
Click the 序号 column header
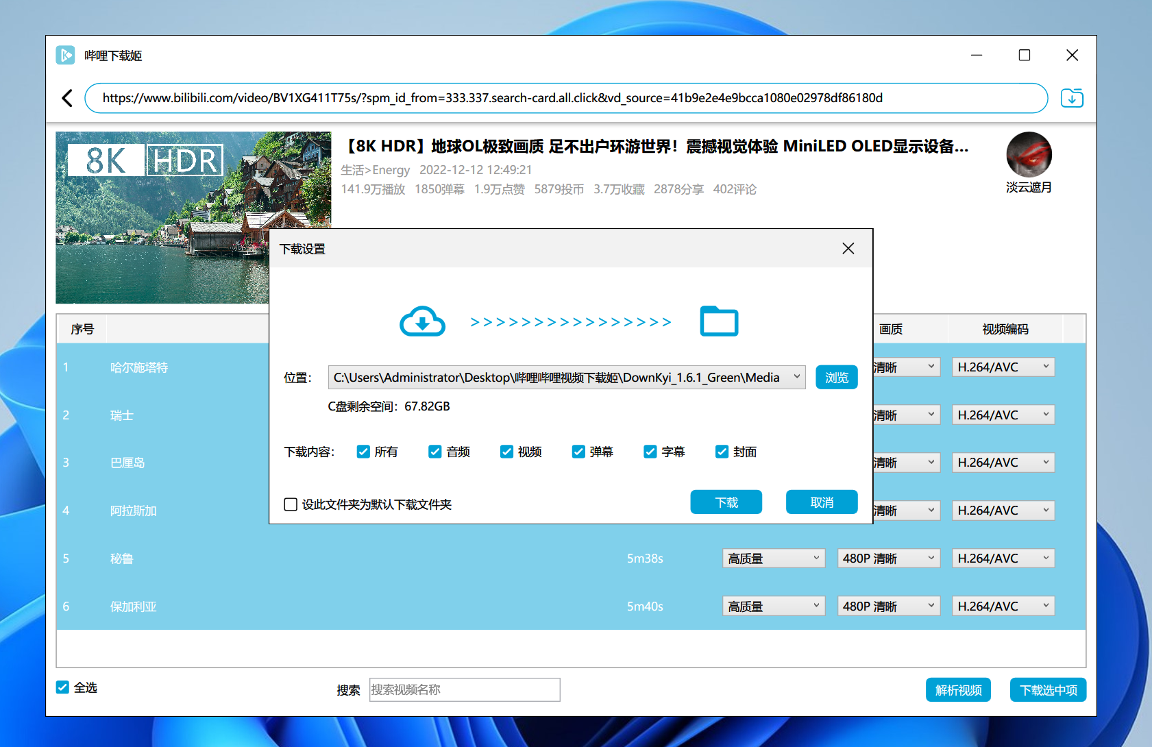pos(82,329)
